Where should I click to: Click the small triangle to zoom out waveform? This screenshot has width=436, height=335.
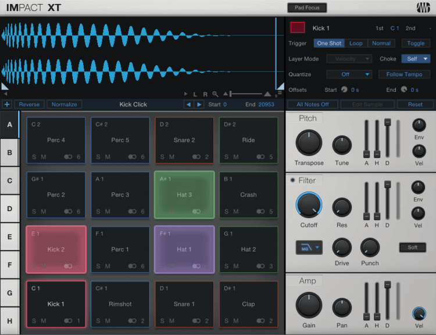(226, 94)
